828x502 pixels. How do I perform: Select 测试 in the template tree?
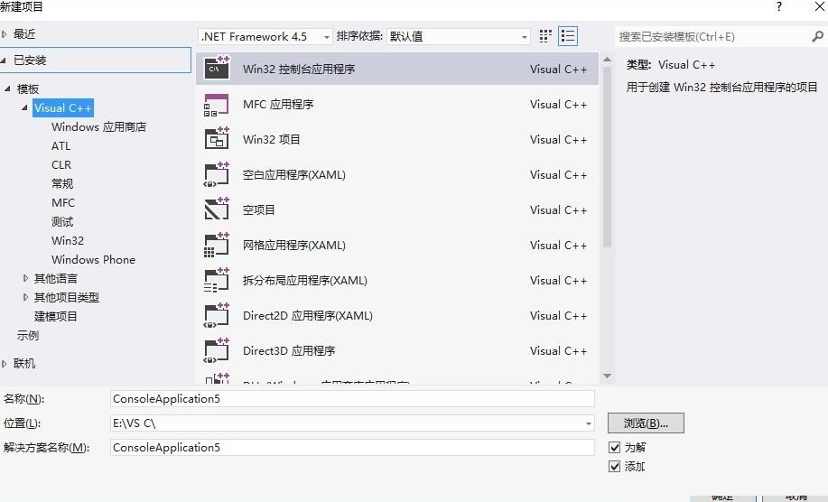(62, 222)
